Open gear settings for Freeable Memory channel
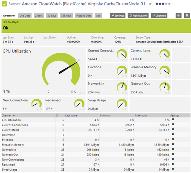Viewport: 191px width, 173px height. click(173, 144)
